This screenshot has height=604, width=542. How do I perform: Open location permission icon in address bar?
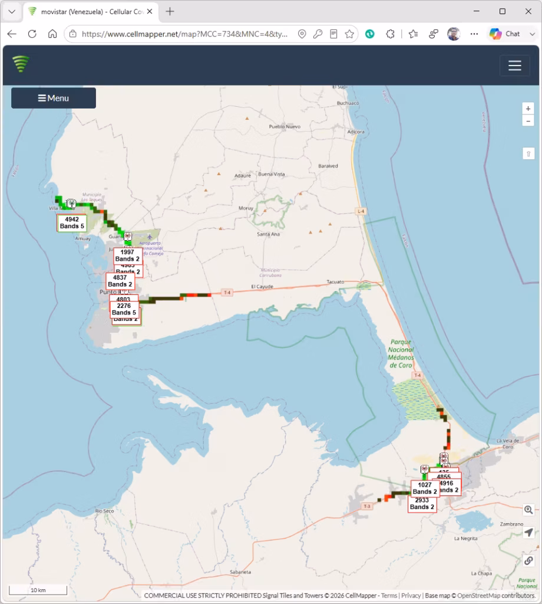point(302,34)
